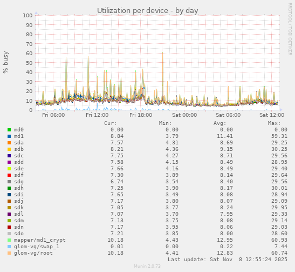This screenshot has height=272, width=295.
Task: Click sdi min value 3.49
Action: coord(172,195)
